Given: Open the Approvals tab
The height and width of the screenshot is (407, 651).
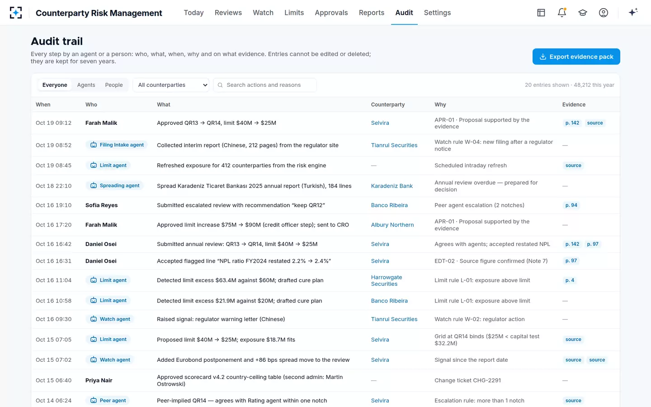Looking at the screenshot, I should tap(331, 13).
